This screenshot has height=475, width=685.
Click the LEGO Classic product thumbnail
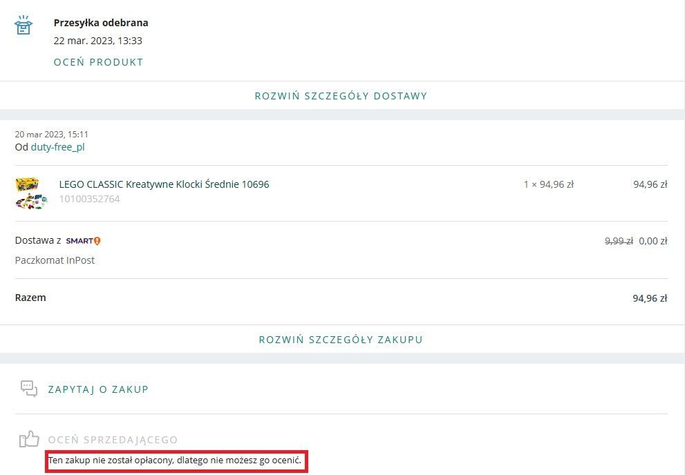click(32, 193)
